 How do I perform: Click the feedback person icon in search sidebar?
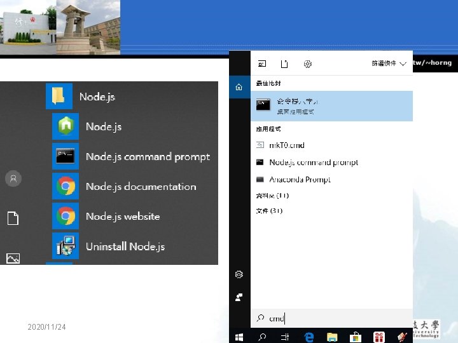(x=239, y=297)
